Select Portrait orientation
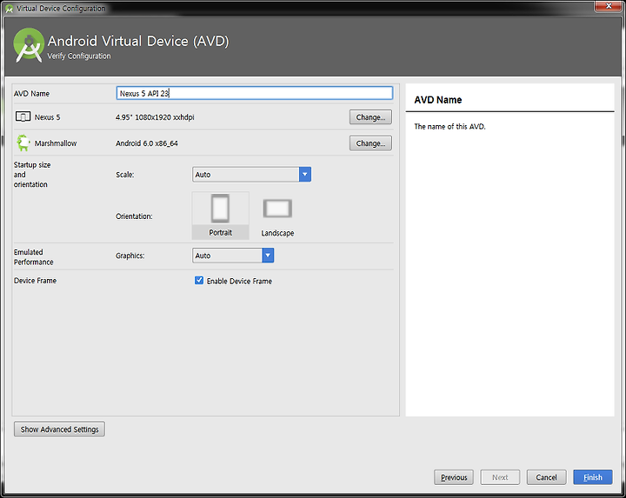This screenshot has height=498, width=626. 220,216
